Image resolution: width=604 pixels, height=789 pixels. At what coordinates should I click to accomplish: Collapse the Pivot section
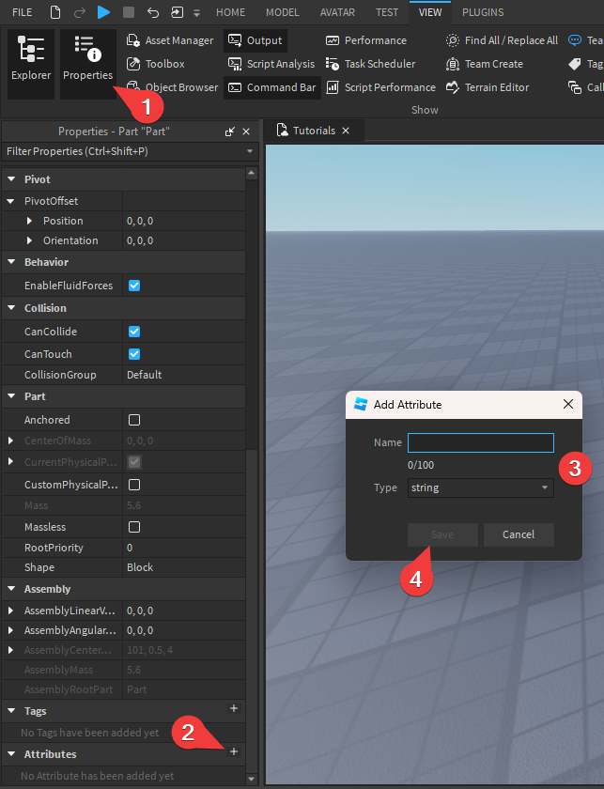[x=11, y=179]
